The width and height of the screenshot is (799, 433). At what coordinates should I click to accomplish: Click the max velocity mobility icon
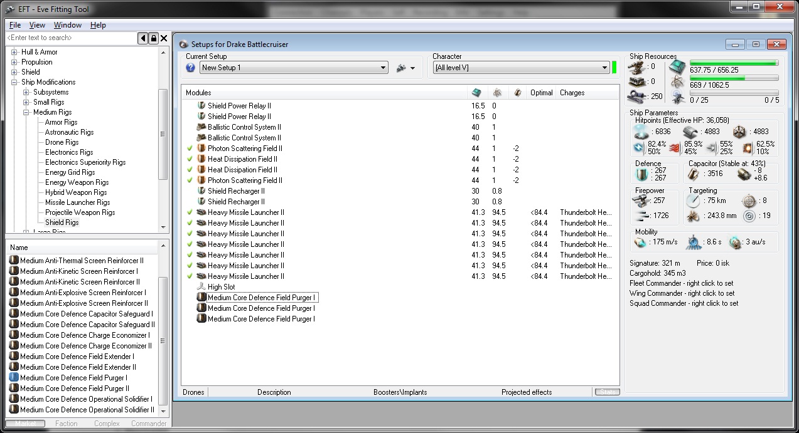[x=641, y=242]
